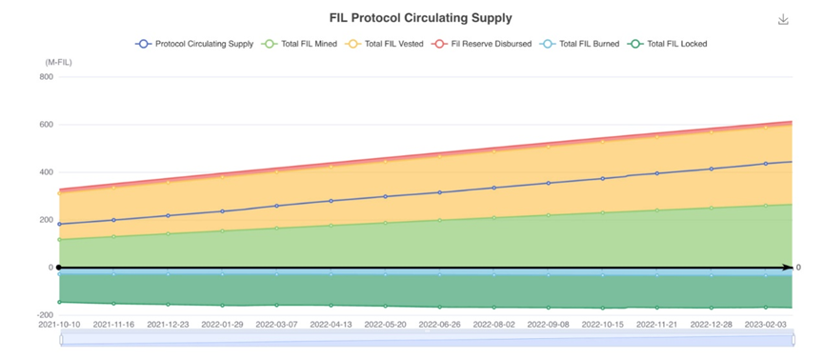Image resolution: width=824 pixels, height=359 pixels.
Task: Click the light blue circle icon for FIL Burned
Action: click(x=548, y=44)
